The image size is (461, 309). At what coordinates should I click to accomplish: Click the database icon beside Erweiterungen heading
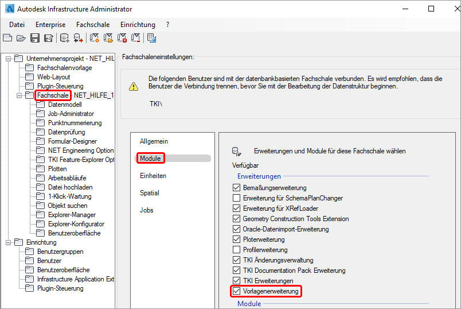tap(237, 152)
